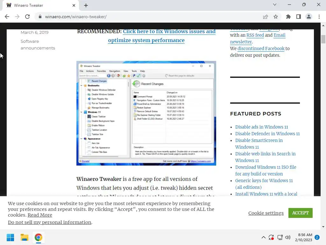This screenshot has height=245, width=326.
Task: Open the Chrome three-dot menu
Action: click(x=319, y=17)
